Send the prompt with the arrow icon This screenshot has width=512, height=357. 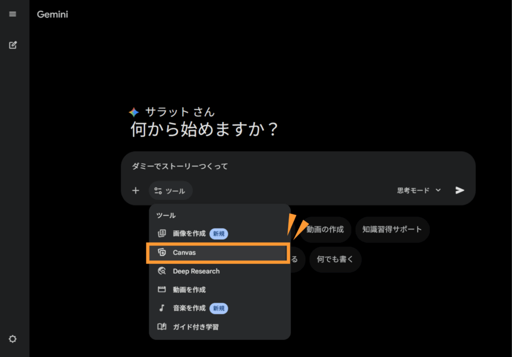coord(459,190)
